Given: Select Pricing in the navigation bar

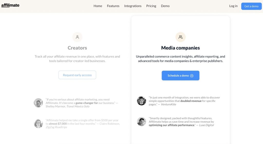Looking at the screenshot, I should (151, 6).
